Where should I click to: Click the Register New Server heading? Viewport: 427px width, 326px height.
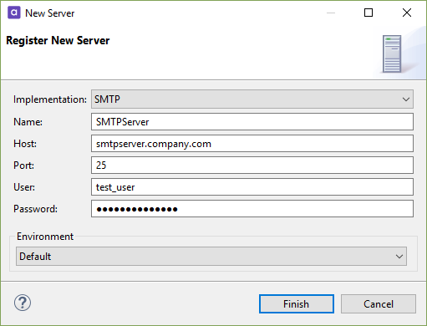coord(58,41)
